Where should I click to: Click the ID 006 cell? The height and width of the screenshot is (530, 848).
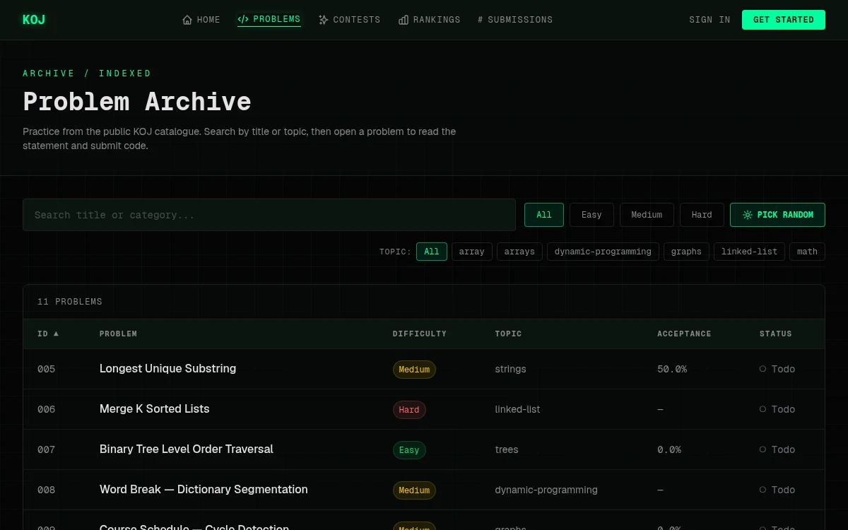46,409
